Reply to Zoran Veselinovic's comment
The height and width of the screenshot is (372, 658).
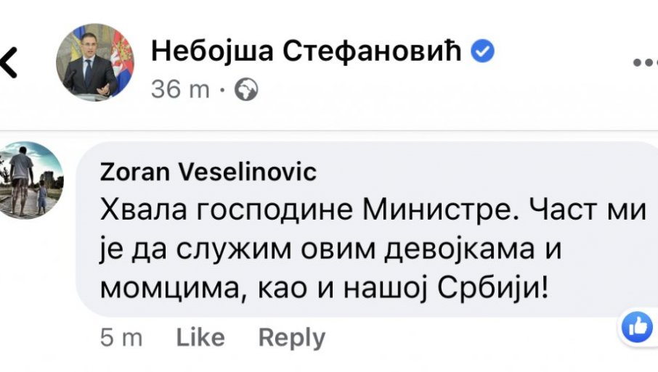coord(292,337)
